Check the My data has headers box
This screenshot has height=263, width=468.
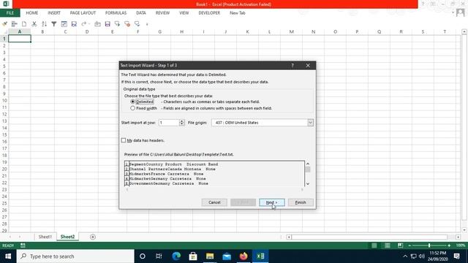coord(124,140)
